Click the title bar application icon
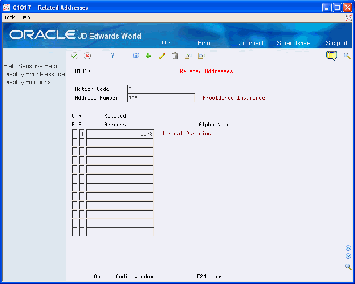 [x=6, y=8]
